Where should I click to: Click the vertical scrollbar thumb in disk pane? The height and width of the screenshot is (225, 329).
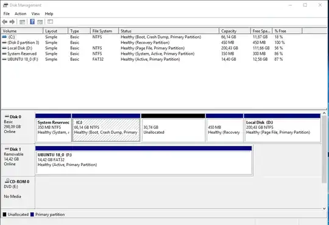[324, 149]
